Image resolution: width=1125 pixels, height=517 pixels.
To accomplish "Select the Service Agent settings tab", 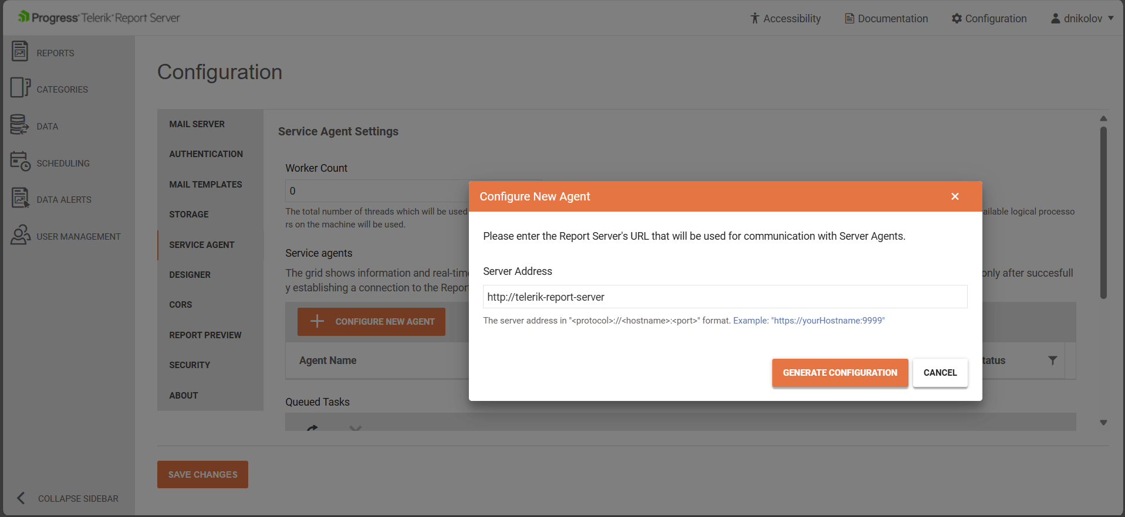I will click(x=210, y=245).
